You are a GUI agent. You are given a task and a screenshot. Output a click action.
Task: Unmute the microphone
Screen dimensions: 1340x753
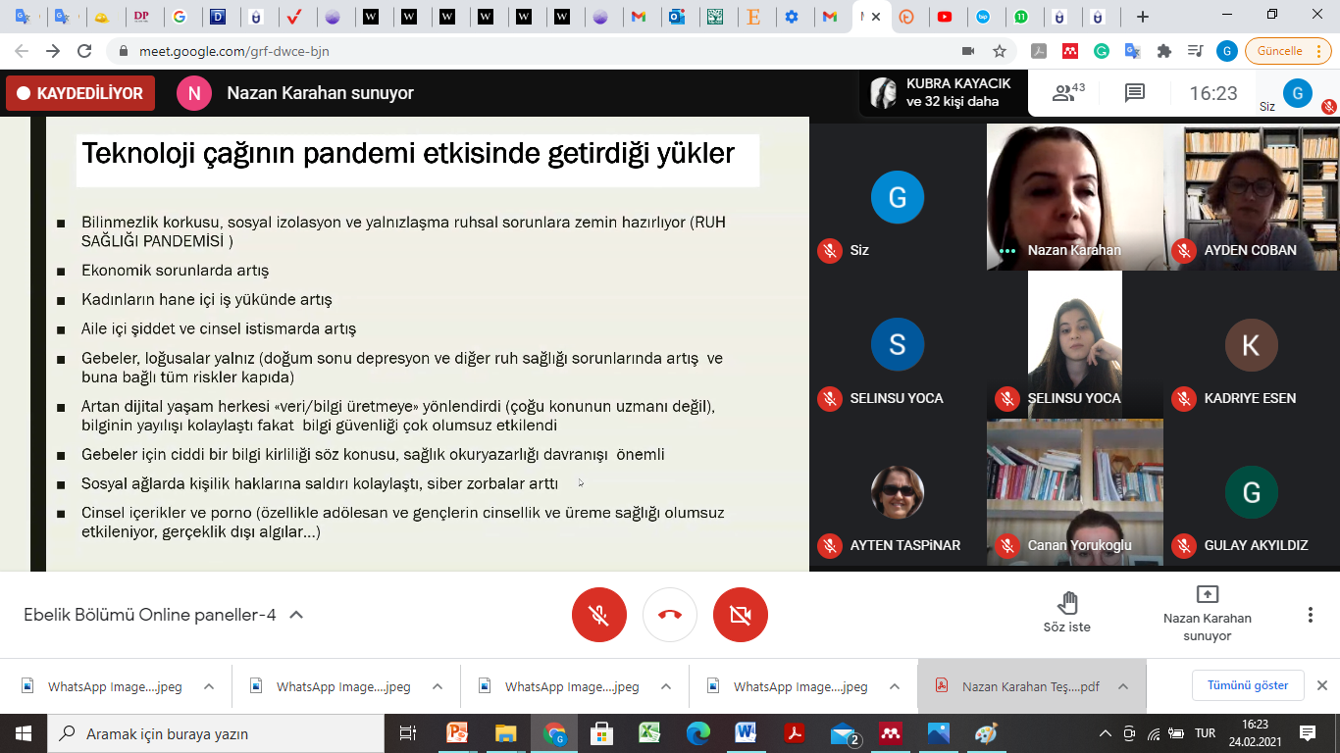[x=598, y=615]
